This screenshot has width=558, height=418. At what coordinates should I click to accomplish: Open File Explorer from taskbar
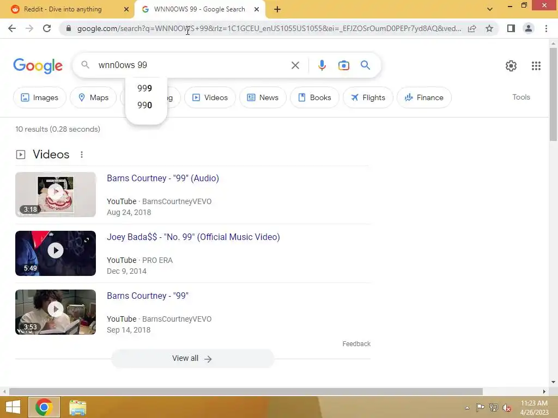77,407
